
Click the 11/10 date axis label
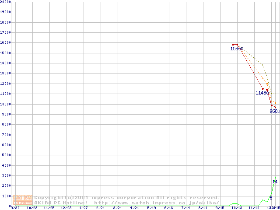pyautogui.click(x=254, y=208)
